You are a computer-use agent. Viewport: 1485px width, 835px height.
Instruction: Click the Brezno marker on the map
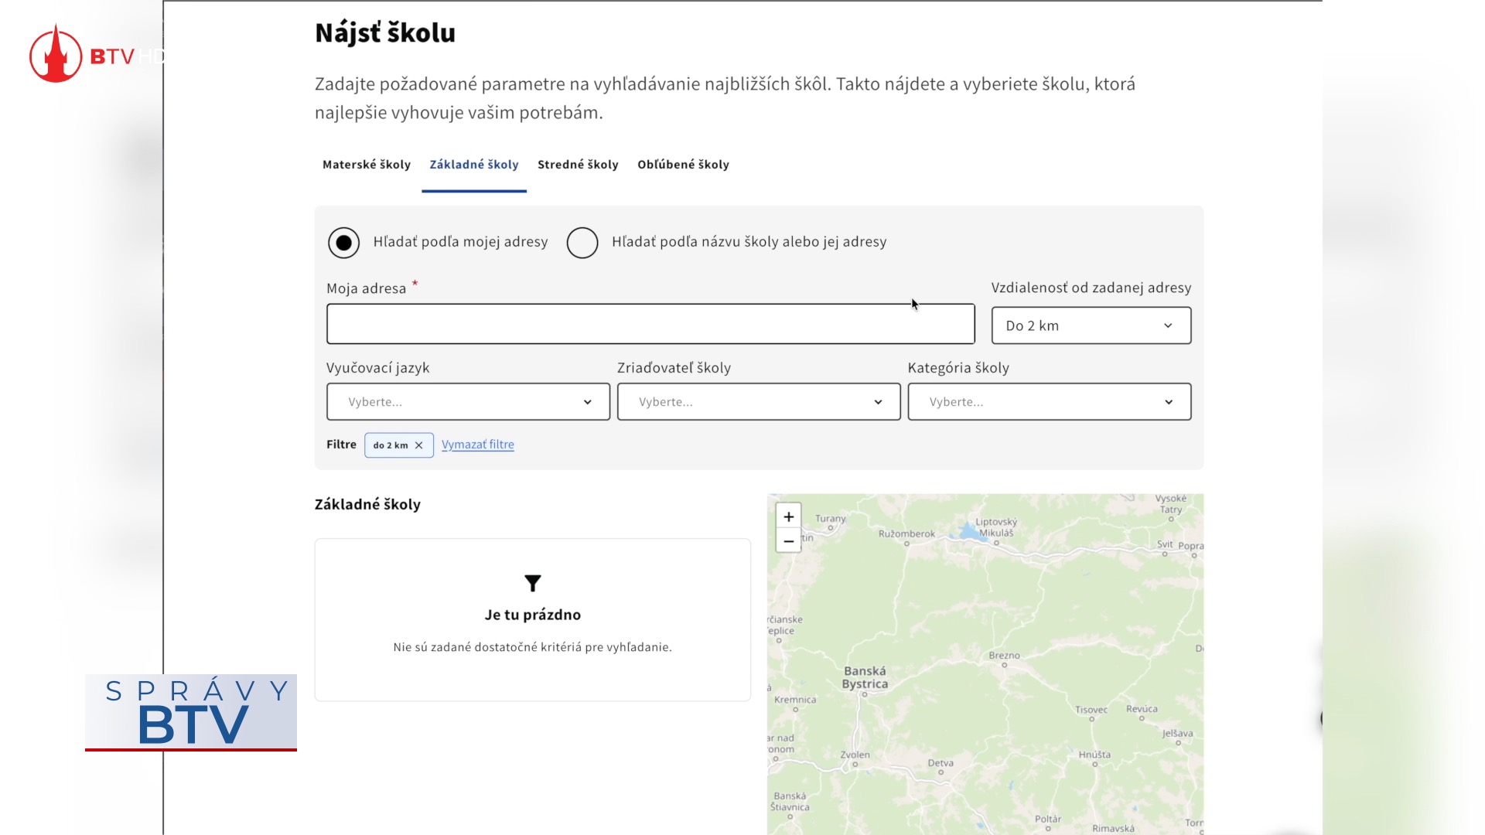1005,664
